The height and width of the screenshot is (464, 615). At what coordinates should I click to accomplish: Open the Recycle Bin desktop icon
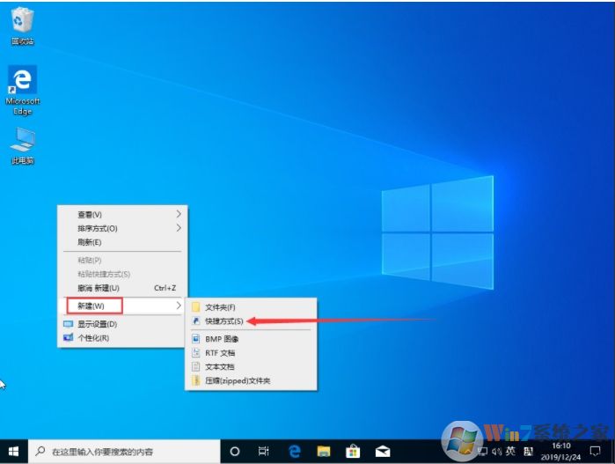coord(22,26)
